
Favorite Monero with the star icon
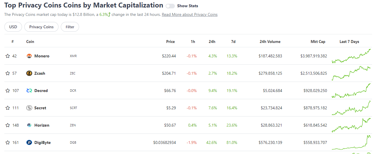8,56
